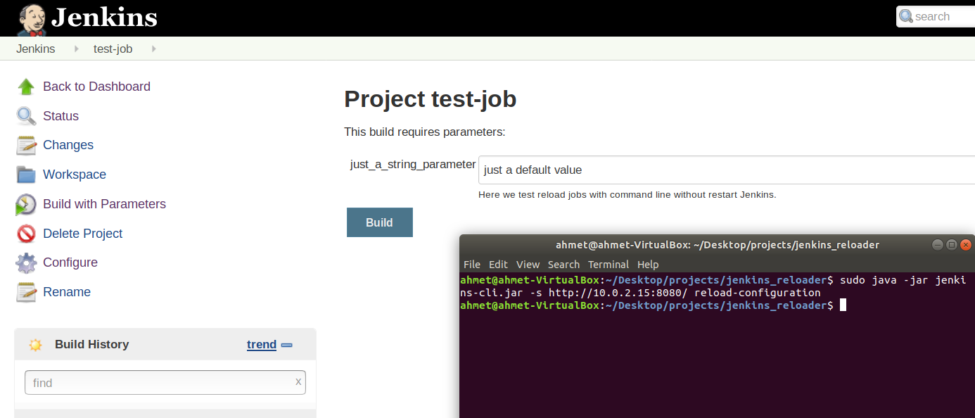Click the Changes notepad icon

point(26,146)
